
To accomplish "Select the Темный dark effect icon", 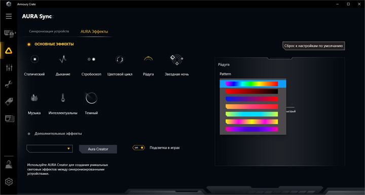I will pos(91,98).
